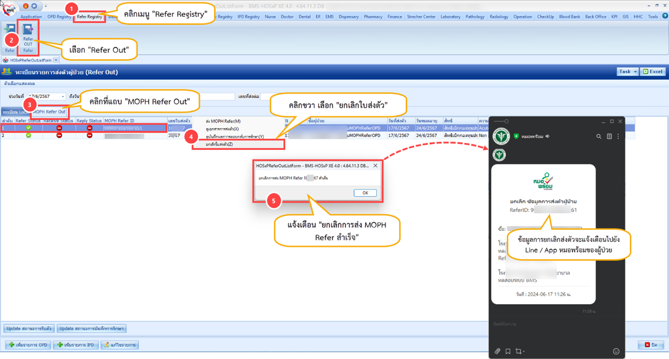Click the orange lock icon in title bar
The height and width of the screenshot is (359, 669).
[26, 6]
